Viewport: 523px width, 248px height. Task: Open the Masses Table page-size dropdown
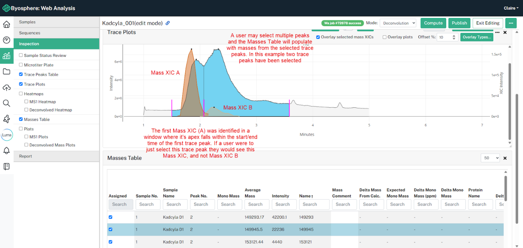pyautogui.click(x=490, y=158)
